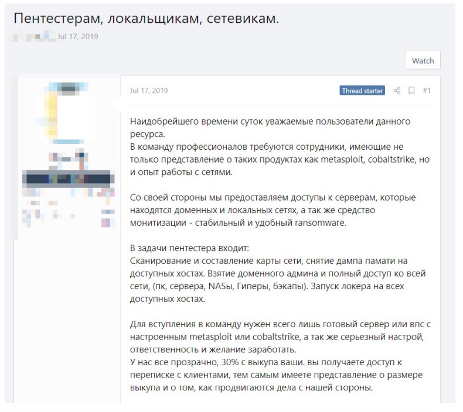
Task: Click the post date Jul 17, 2019
Action: [149, 91]
